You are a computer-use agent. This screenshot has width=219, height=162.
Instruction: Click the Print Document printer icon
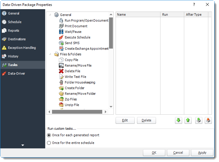[61, 26]
